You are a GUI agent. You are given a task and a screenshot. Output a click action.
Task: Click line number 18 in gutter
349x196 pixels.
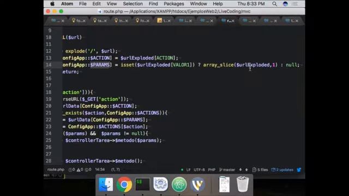pos(49,92)
